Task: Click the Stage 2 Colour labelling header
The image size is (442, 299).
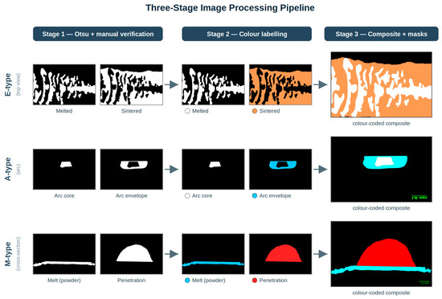Action: (x=247, y=34)
